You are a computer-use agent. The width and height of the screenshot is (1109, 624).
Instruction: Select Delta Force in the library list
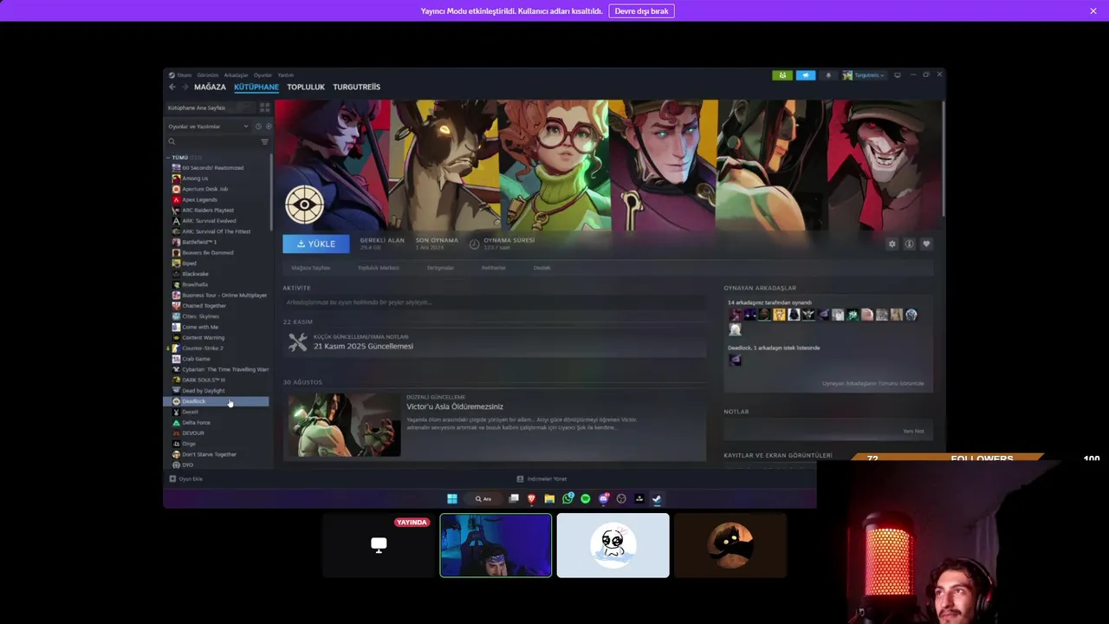coord(196,422)
